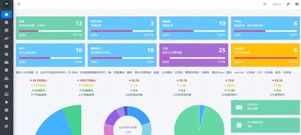Viewport: 301px width, 135px height.
Task: Open the globe icon in the sidebar
Action: click(6, 54)
